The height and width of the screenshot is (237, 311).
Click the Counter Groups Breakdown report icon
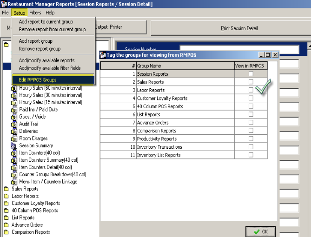pyautogui.click(x=14, y=175)
